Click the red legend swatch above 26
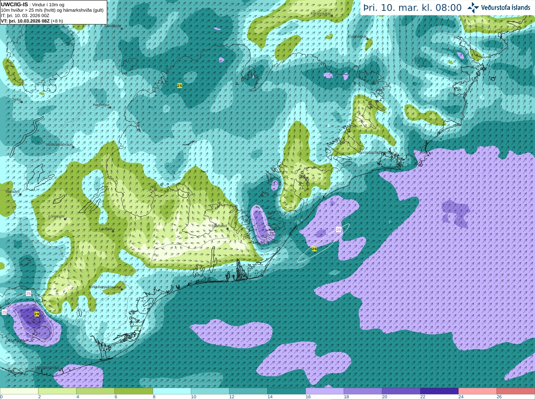This screenshot has width=535, height=400. tap(516, 391)
